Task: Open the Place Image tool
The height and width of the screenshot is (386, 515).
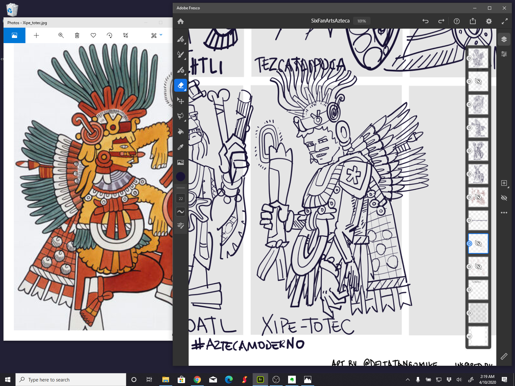Action: [181, 162]
